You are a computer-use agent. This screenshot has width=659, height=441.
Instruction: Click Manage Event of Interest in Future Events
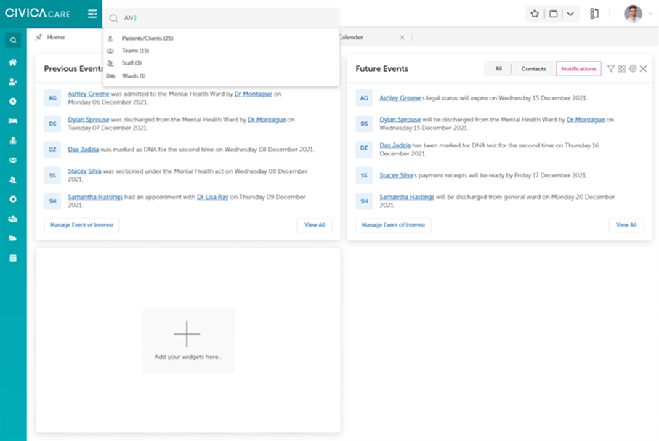(x=393, y=225)
